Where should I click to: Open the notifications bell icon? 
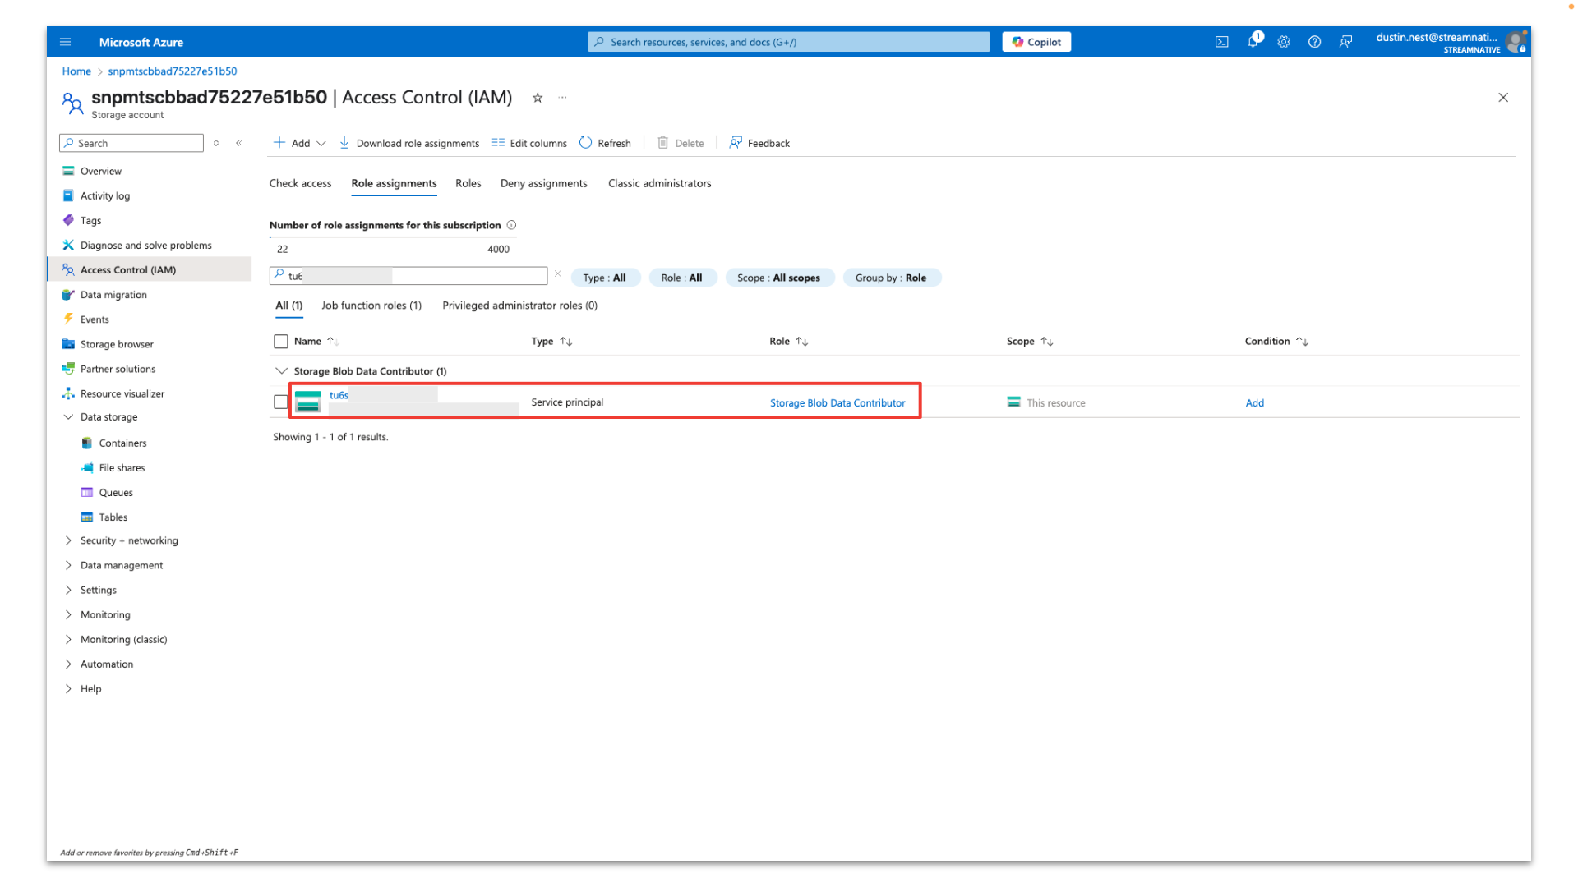[x=1253, y=42]
